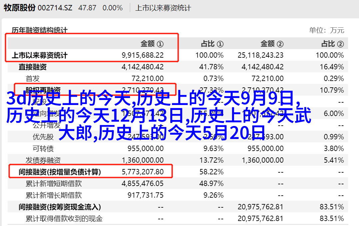Viewport: 359px width, 226px height.
Task: Click 955,000.00 in the 金额 ② column
Action: 266,149
